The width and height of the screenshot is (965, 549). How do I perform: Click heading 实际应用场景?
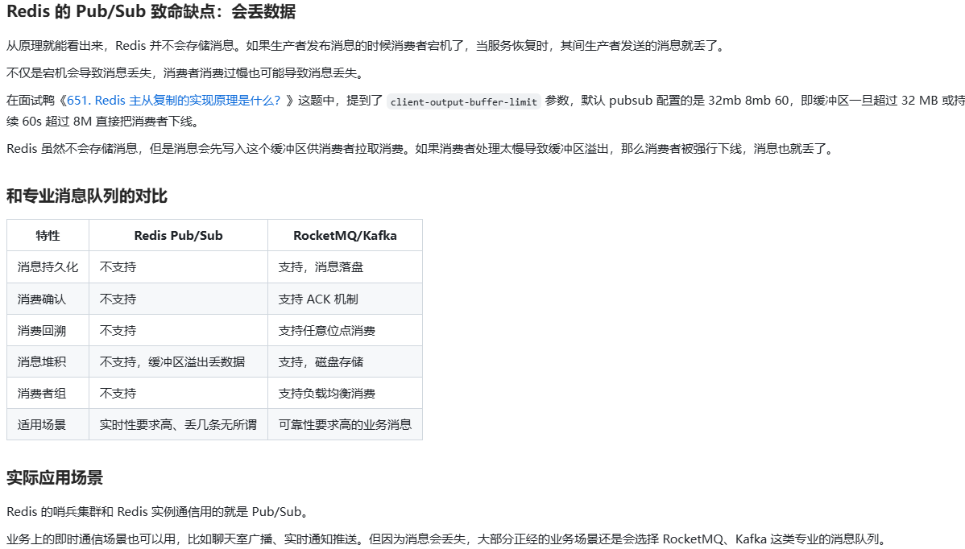click(55, 477)
